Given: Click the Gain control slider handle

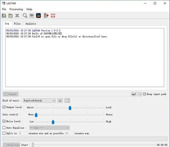Looking at the screenshot, I should coord(36,115).
